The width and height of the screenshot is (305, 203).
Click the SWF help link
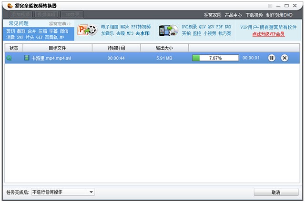point(20,37)
